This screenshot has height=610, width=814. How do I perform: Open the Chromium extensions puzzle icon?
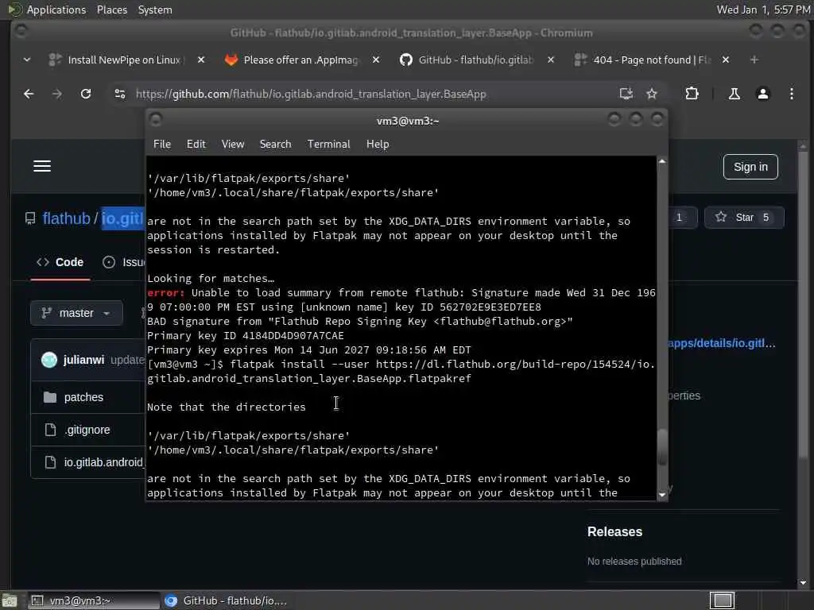point(692,94)
